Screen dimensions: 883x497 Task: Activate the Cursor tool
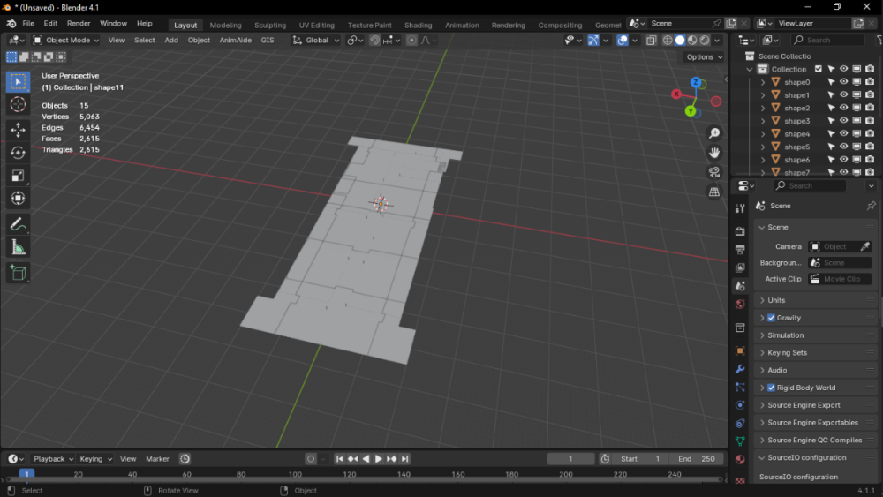pyautogui.click(x=18, y=105)
